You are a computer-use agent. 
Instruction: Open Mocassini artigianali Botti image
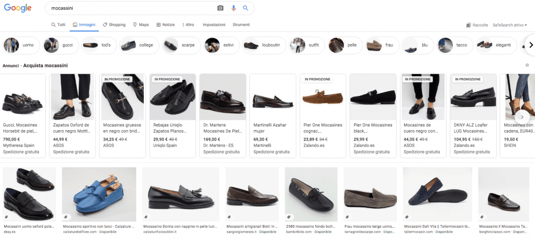tap(252, 194)
